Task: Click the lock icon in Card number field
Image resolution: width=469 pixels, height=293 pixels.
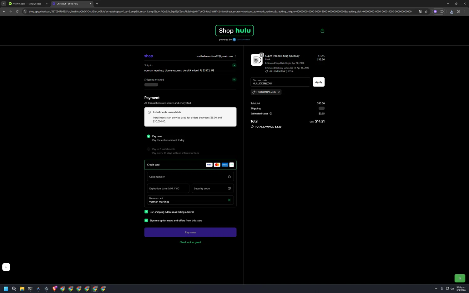Action: (229, 177)
